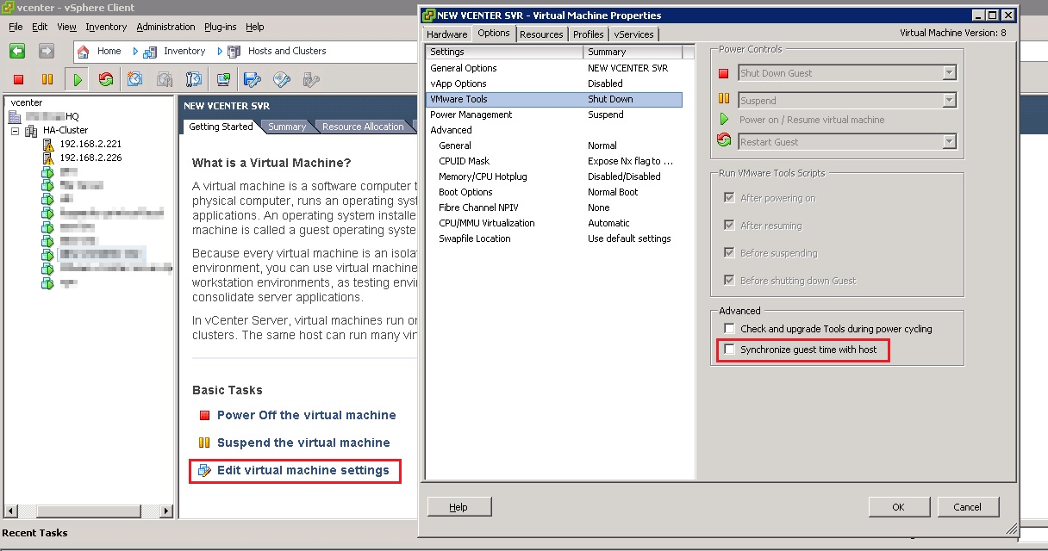The width and height of the screenshot is (1048, 551).
Task: Toggle After powering on checkbox
Action: (729, 198)
